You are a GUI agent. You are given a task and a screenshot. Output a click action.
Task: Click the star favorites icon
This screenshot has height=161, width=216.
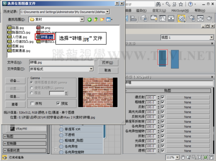point(181,4)
